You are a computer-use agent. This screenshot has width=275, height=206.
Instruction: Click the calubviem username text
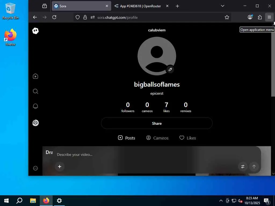coord(157,30)
